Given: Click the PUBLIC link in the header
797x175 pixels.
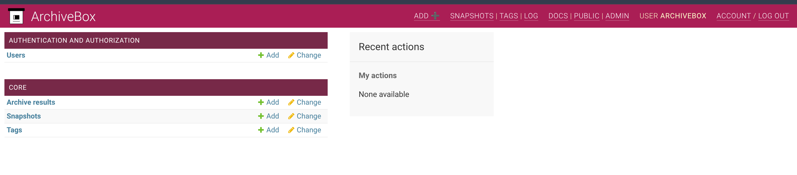Looking at the screenshot, I should [587, 16].
